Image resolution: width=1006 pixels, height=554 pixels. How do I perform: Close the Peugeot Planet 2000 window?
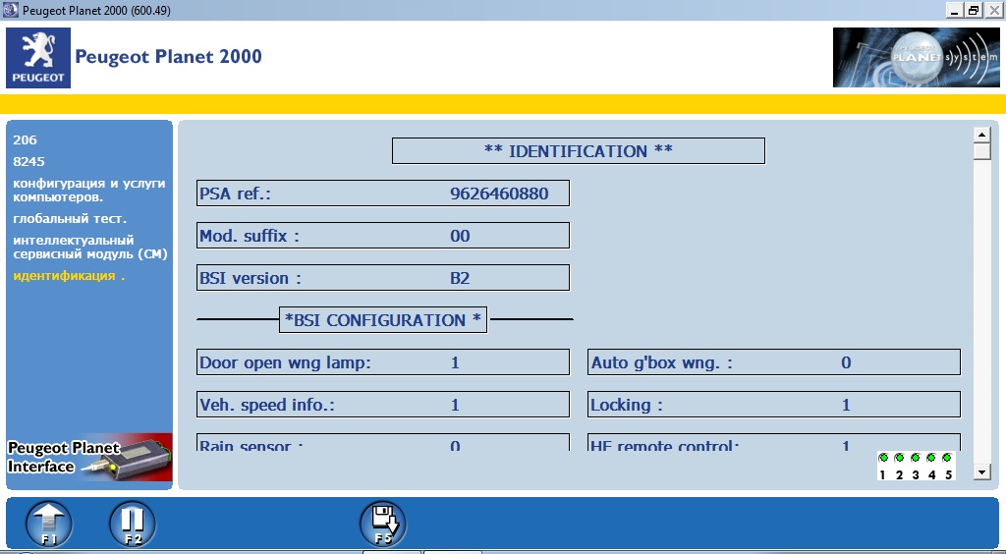[x=992, y=10]
